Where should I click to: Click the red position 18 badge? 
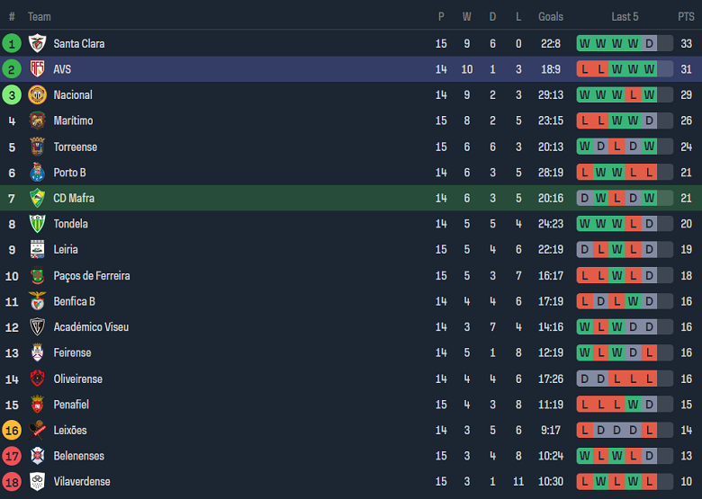pos(12,482)
